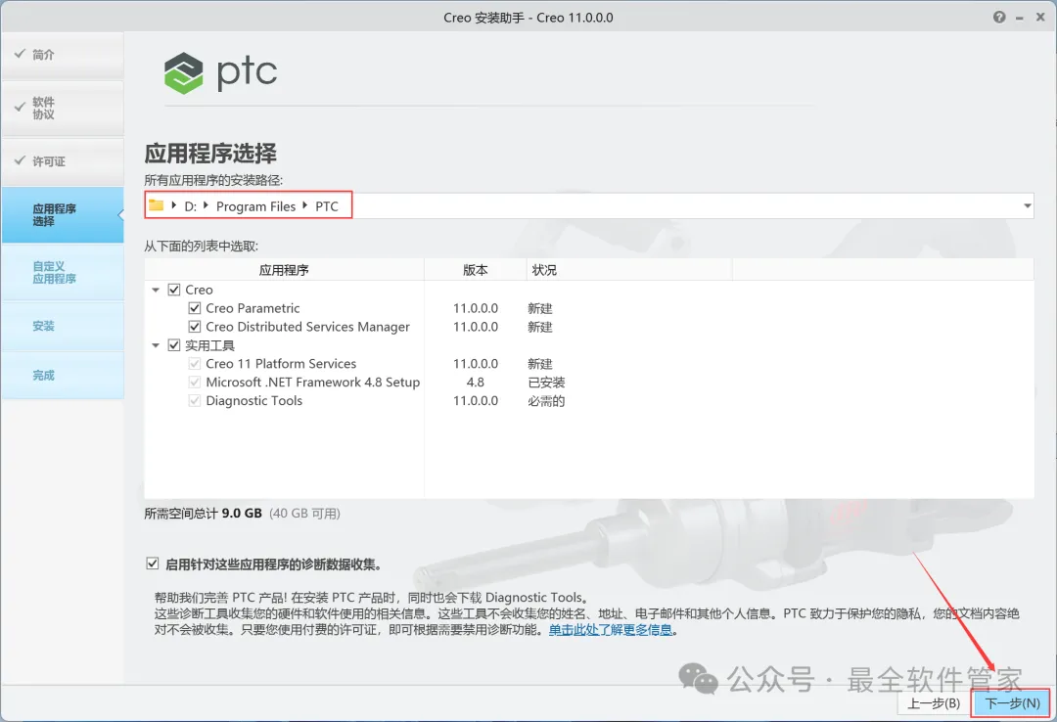Click the Creo group label
This screenshot has width=1057, height=722.
(199, 290)
